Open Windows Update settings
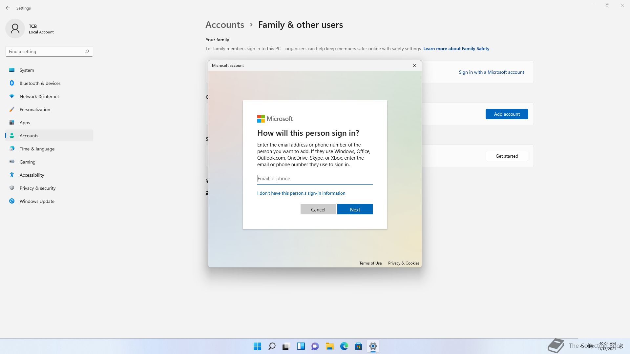The image size is (630, 354). pos(49,201)
